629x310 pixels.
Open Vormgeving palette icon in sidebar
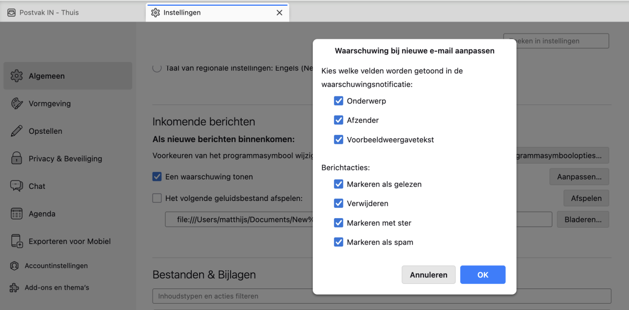tap(17, 104)
